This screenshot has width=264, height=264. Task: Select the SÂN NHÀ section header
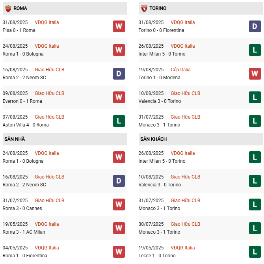pyautogui.click(x=15, y=139)
